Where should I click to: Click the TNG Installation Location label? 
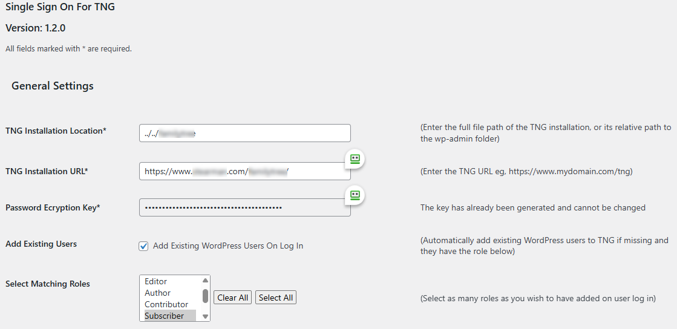click(x=56, y=131)
